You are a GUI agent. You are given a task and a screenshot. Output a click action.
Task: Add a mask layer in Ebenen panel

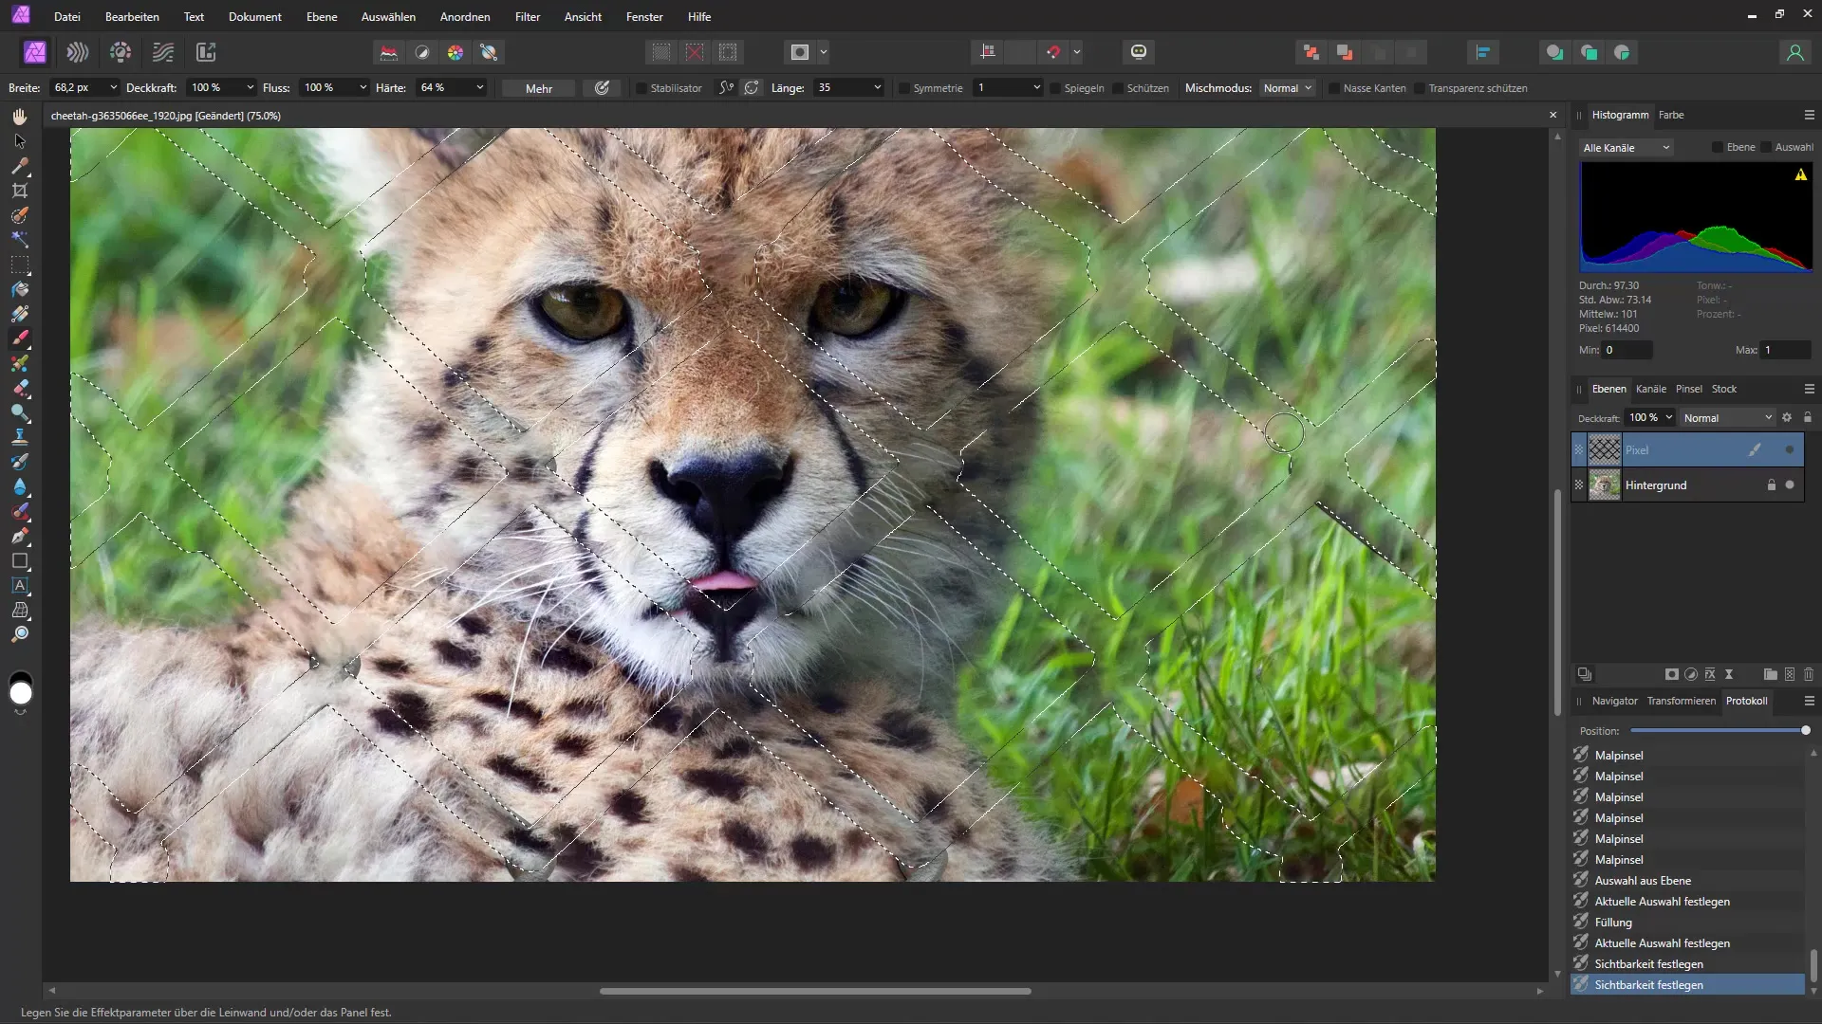(x=1672, y=674)
